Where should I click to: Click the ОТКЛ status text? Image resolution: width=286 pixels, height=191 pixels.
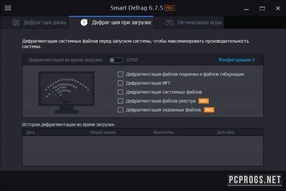(x=132, y=60)
